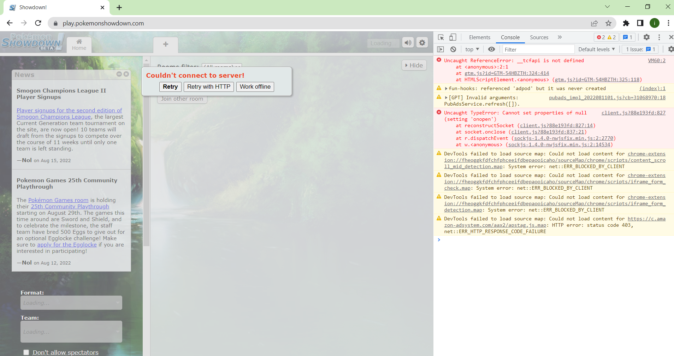
Task: Click the left panel vertical scrollbar thumb
Action: (x=146, y=155)
